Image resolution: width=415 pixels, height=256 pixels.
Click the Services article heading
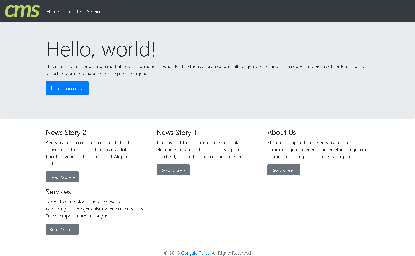(x=58, y=192)
